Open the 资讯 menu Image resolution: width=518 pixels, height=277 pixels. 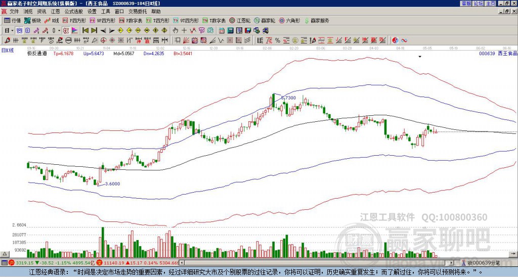[41, 12]
